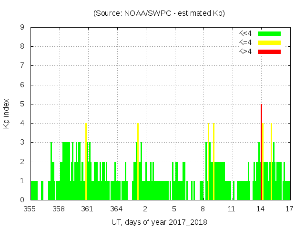
Task: Click the yellow bar at day 361
Action: [x=86, y=161]
